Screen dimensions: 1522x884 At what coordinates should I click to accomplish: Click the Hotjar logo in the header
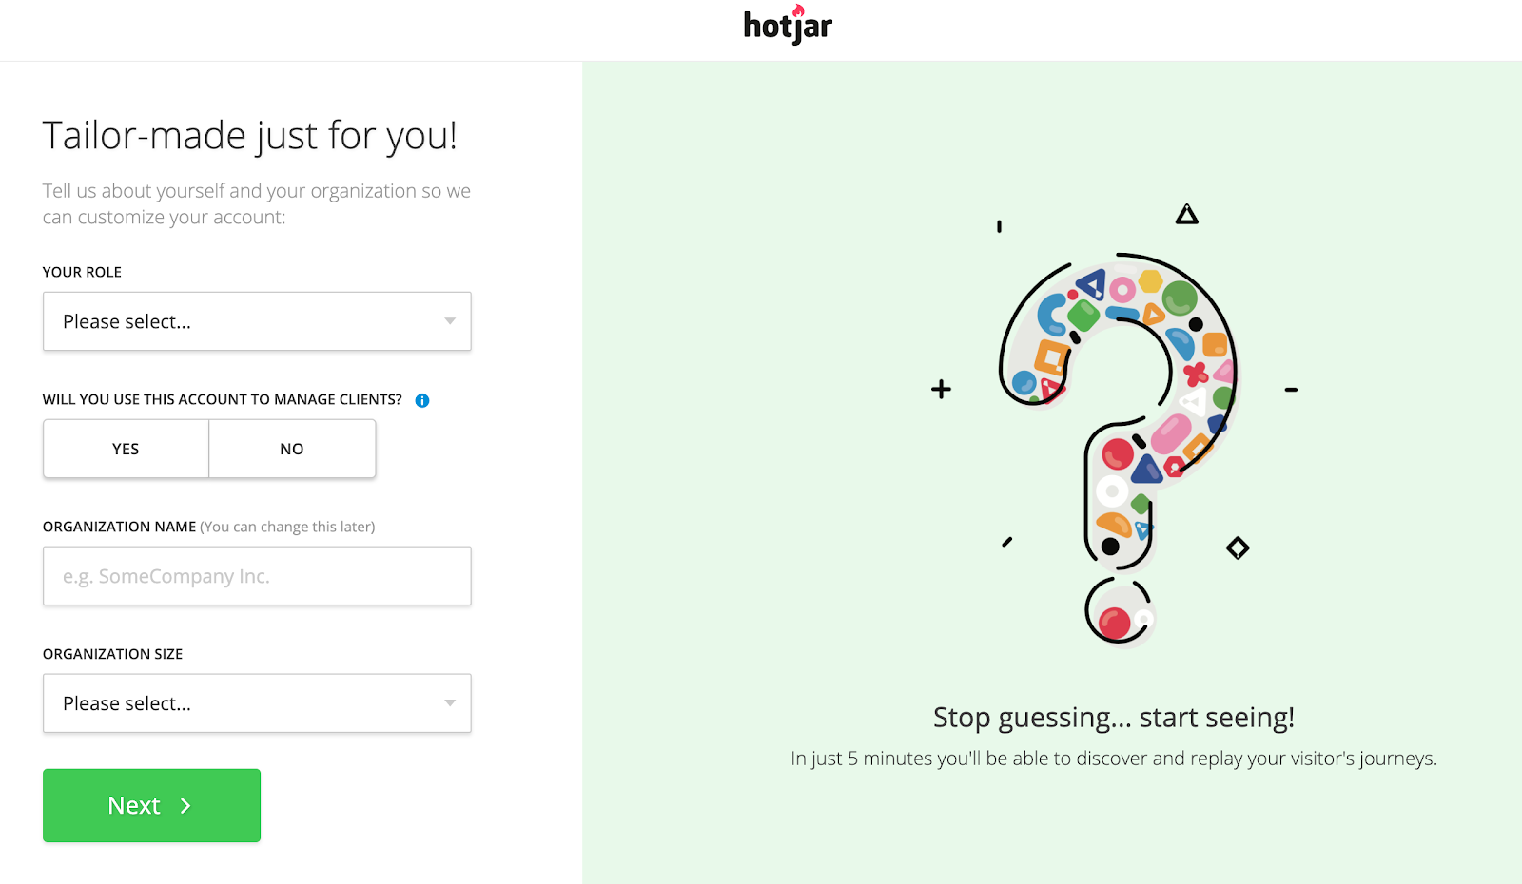click(788, 26)
